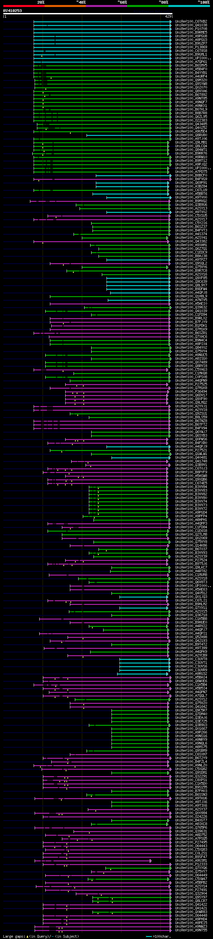The height and width of the screenshot is (939, 213).
Task: Select label UniRef100_B7FH03
Action: click(x=191, y=790)
